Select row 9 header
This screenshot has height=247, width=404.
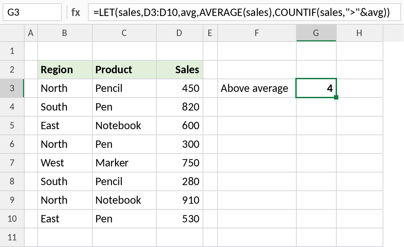(x=12, y=200)
